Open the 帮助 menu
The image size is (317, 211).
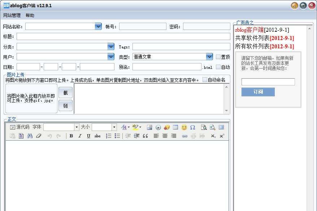point(30,15)
